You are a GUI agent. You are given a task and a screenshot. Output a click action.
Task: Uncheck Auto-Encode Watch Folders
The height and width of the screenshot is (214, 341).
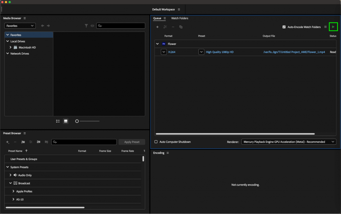point(284,27)
